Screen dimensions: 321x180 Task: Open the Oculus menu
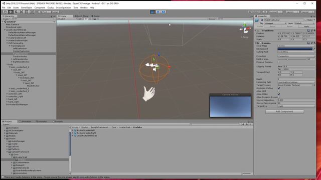[x=51, y=7]
